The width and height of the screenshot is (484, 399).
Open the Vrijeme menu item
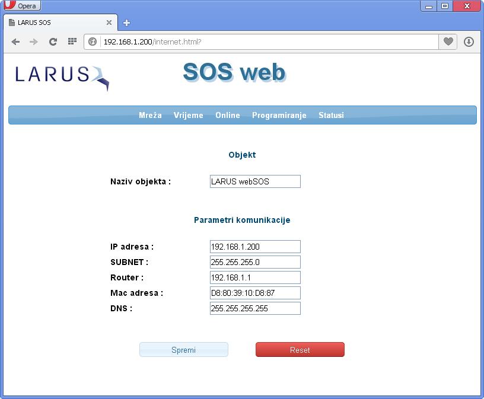(x=188, y=116)
